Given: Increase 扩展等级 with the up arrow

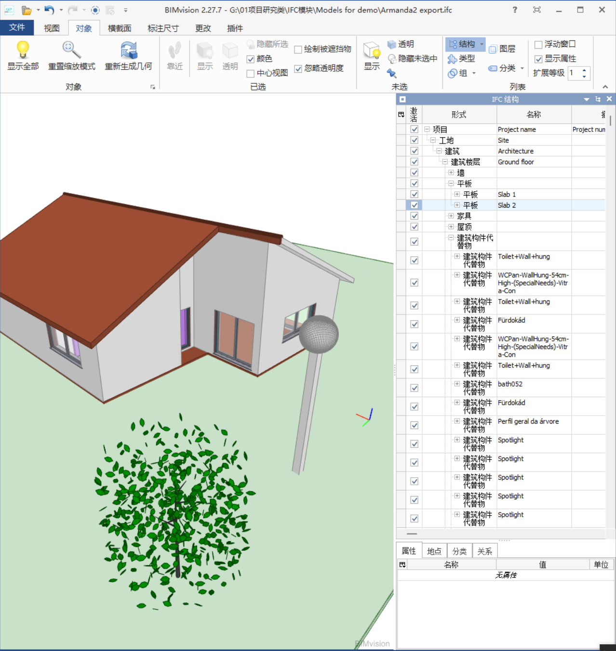Looking at the screenshot, I should point(584,70).
